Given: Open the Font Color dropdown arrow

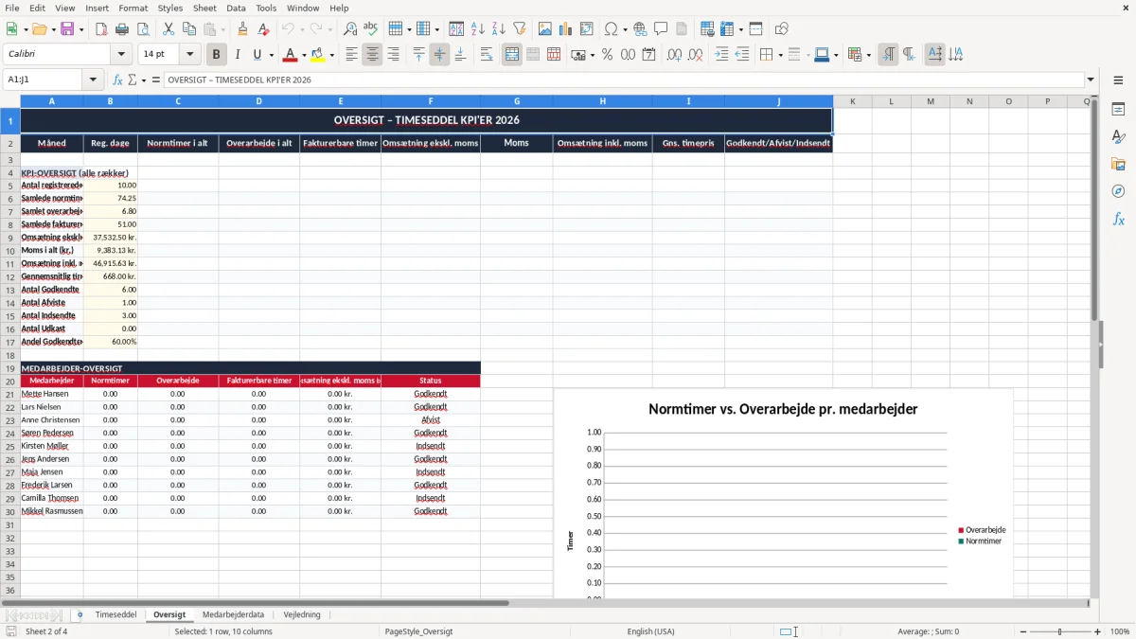Looking at the screenshot, I should click(x=303, y=55).
